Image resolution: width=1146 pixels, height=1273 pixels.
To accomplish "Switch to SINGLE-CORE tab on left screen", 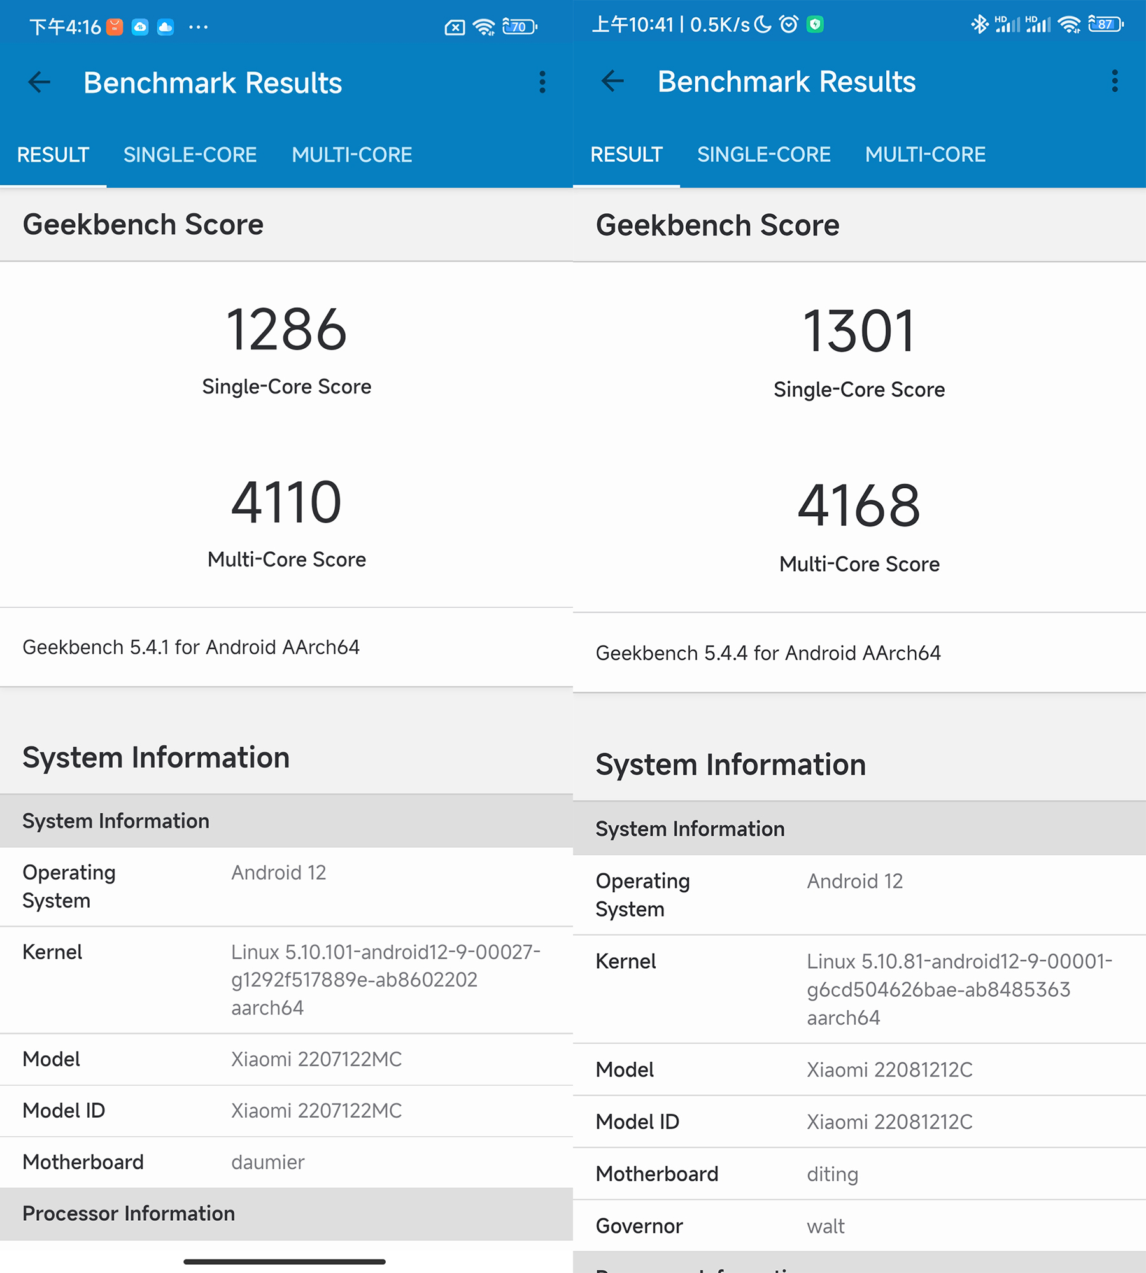I will coord(190,155).
